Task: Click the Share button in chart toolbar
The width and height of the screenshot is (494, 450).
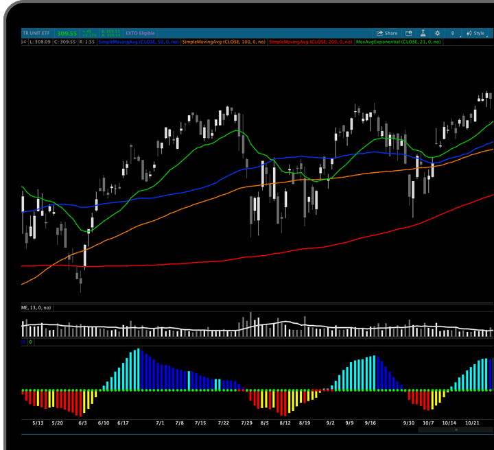Action: 387,33
